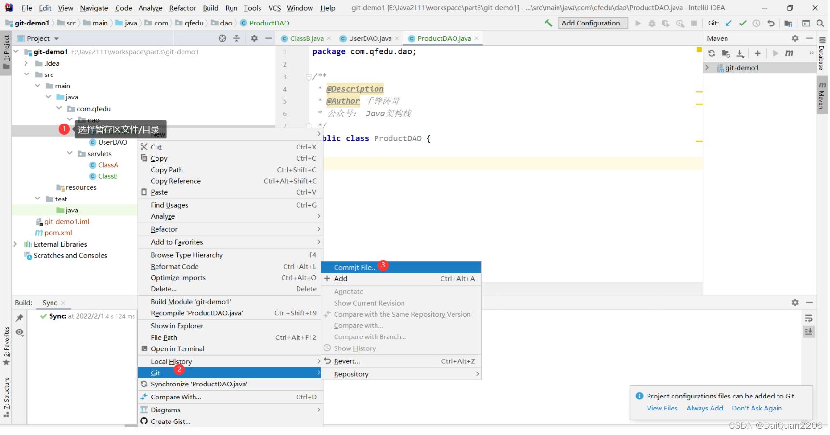Viewport: 830px width, 435px height.
Task: Select pom.xml in project tree
Action: pyautogui.click(x=58, y=233)
